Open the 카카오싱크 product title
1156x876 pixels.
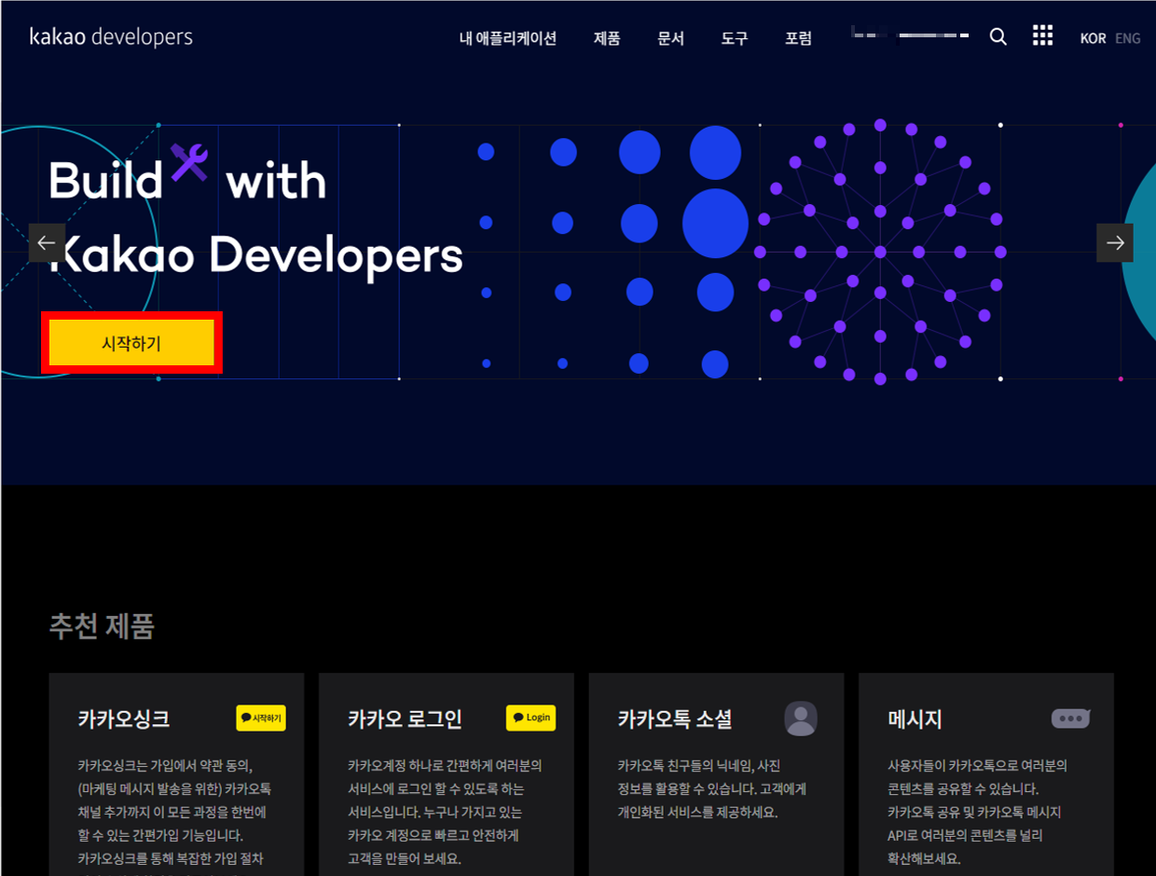[x=124, y=719]
